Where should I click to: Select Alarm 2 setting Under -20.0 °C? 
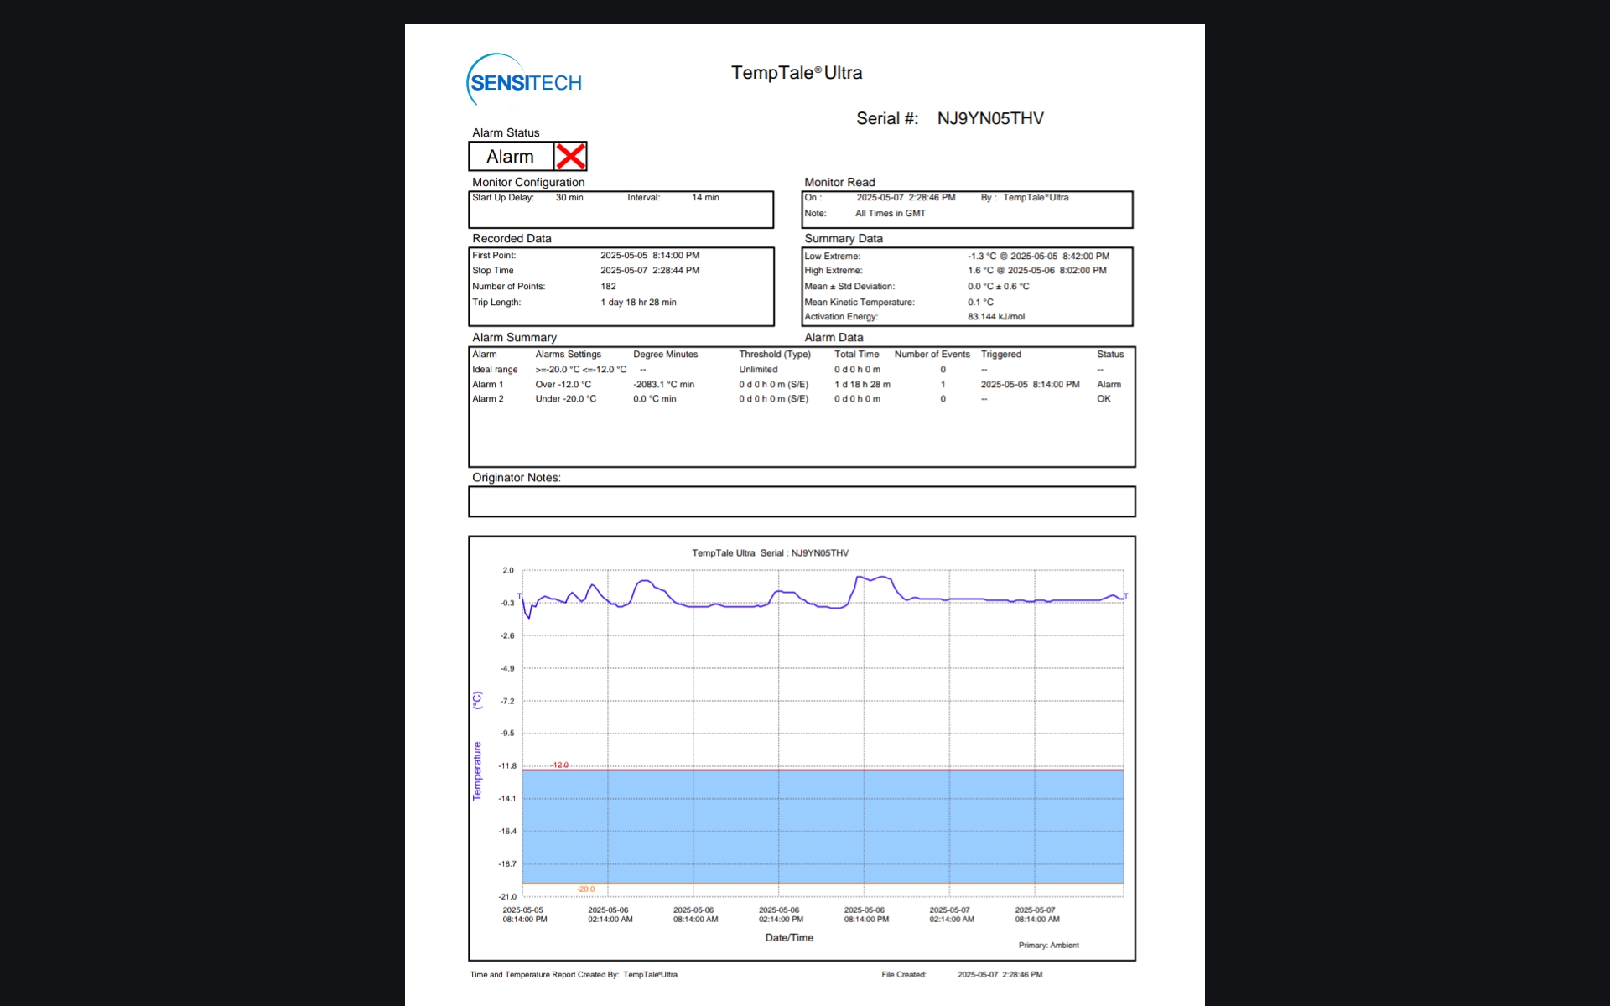point(566,399)
